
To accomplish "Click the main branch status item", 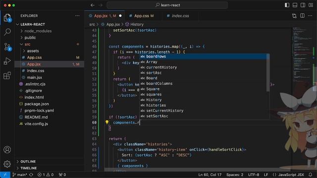I will tap(20, 175).
